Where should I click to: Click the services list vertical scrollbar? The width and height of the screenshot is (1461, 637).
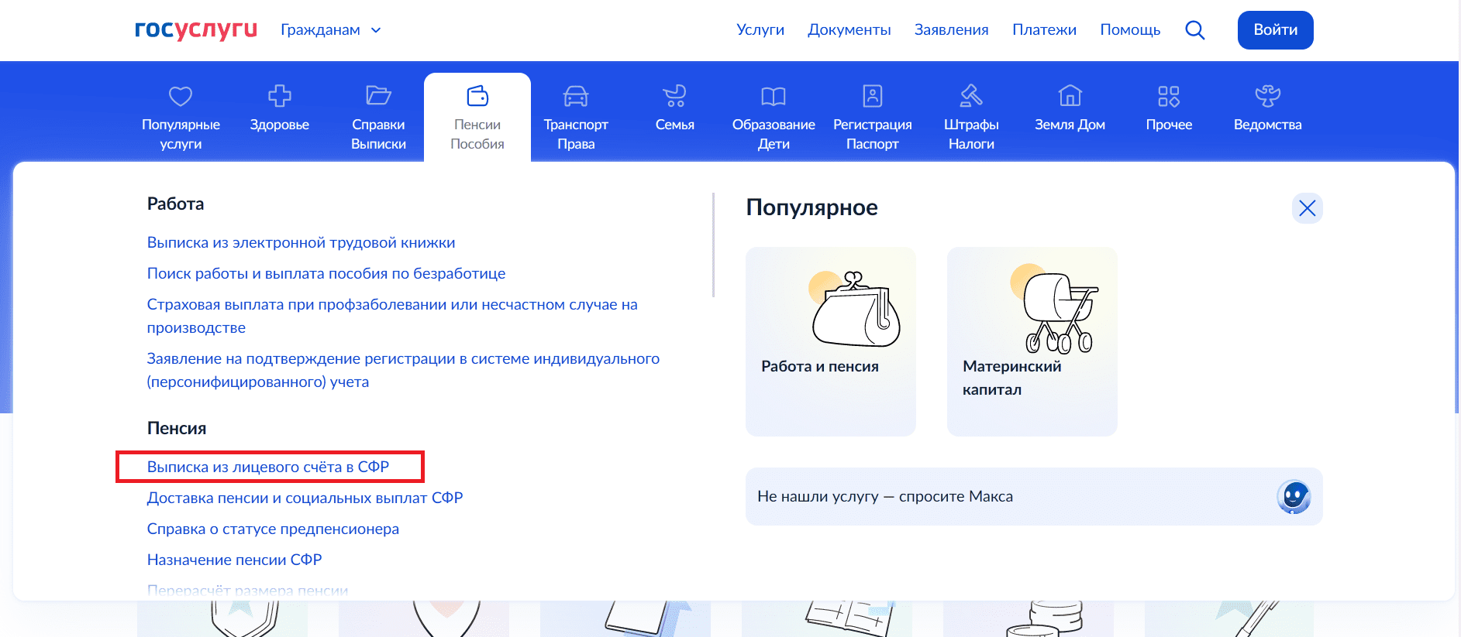click(713, 245)
